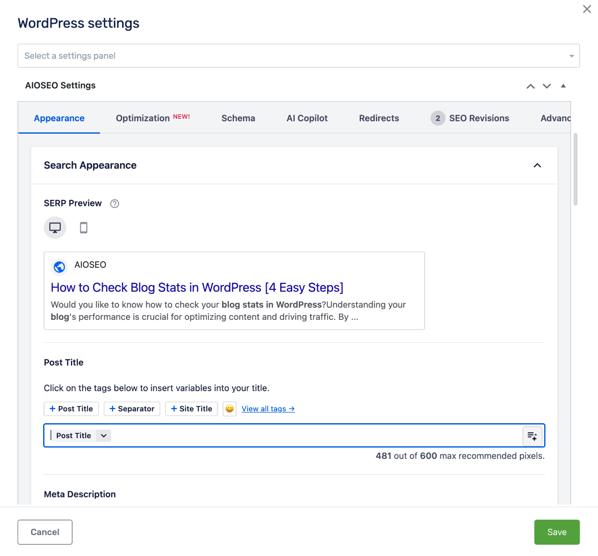Switch to the Appearance tab
Image resolution: width=598 pixels, height=556 pixels.
click(x=59, y=118)
